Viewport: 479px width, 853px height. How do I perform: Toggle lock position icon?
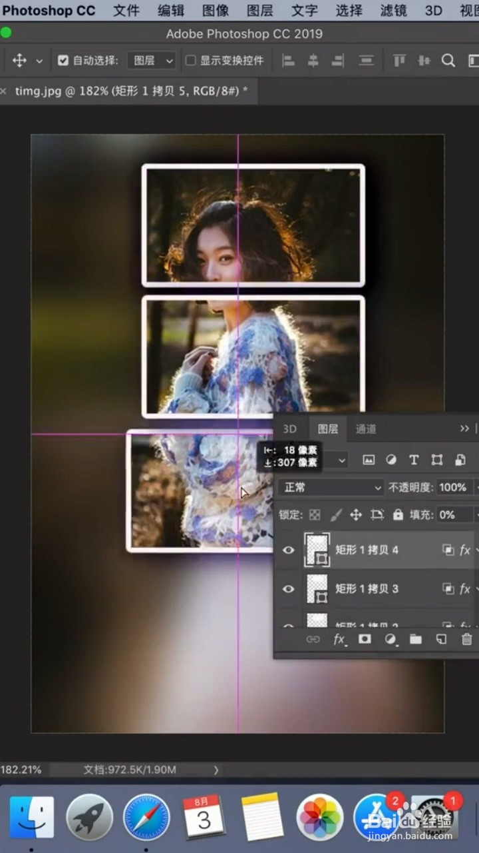tap(356, 515)
